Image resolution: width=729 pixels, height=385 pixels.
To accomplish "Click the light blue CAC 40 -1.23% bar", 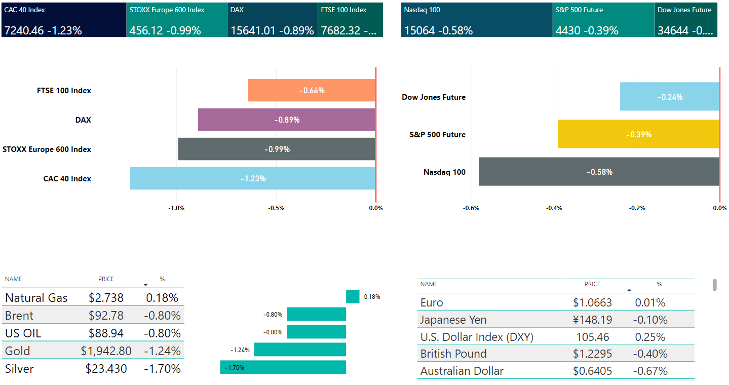I will 253,178.
